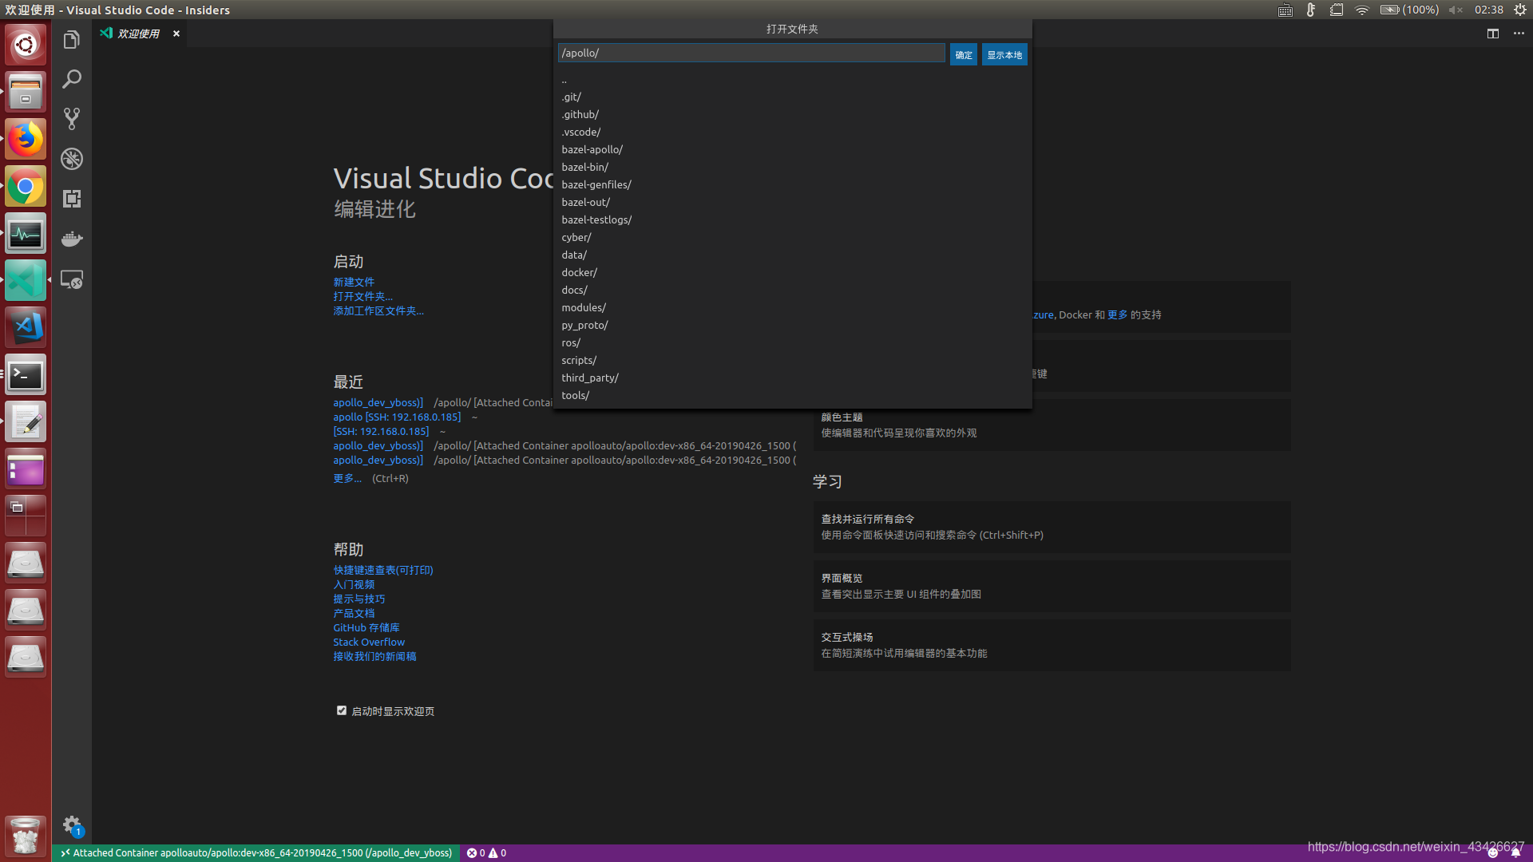Open the Search view in activity bar
1533x862 pixels.
point(72,79)
